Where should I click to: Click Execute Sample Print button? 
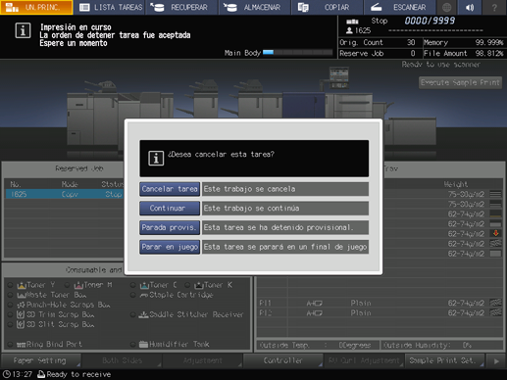(460, 82)
